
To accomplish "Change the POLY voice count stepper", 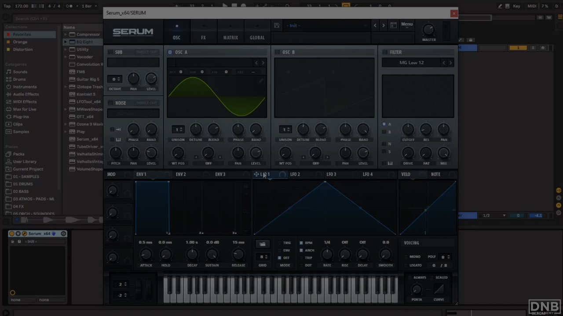I will point(445,257).
